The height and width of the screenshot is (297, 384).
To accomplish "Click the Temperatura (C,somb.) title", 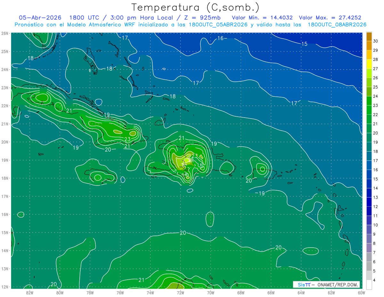I will pos(196,7).
